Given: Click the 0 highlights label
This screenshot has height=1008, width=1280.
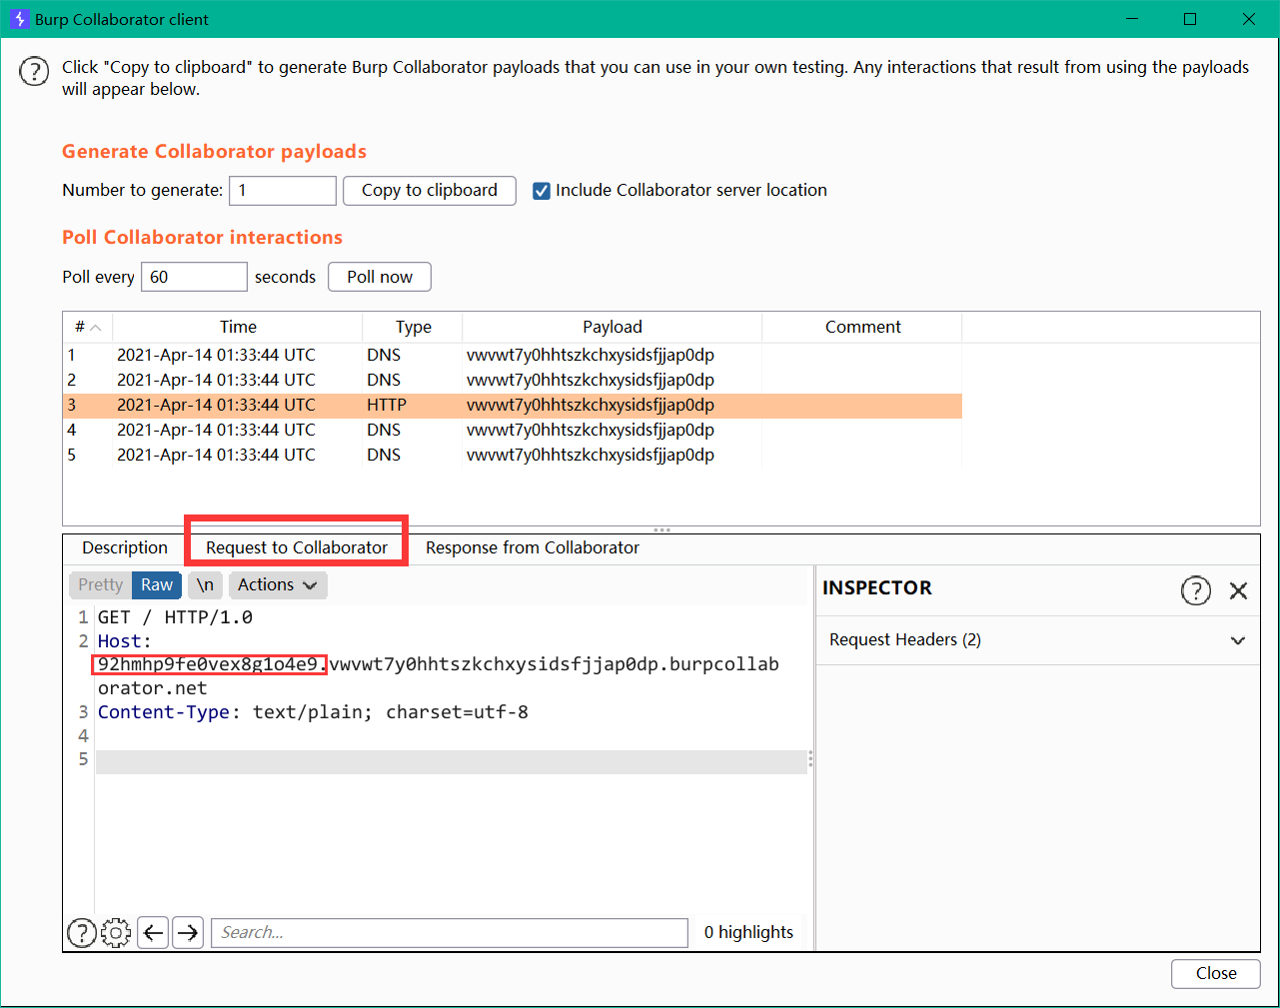Looking at the screenshot, I should [x=748, y=932].
